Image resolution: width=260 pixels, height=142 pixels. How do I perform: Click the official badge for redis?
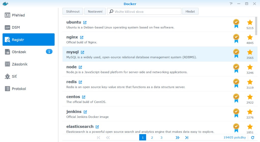click(236, 83)
